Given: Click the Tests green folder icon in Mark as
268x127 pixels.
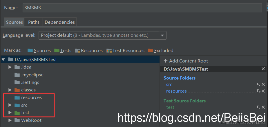Looking at the screenshot, I should pyautogui.click(x=57, y=51).
